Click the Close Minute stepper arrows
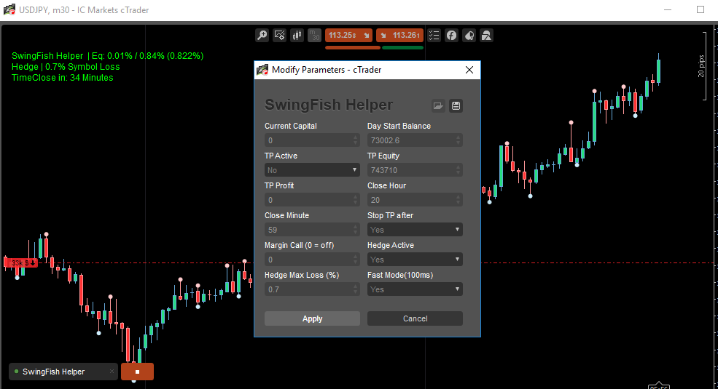Image resolution: width=718 pixels, height=389 pixels. (x=355, y=230)
